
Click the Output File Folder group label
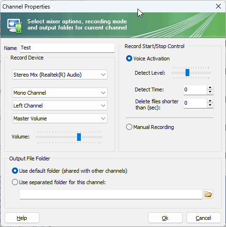tap(29, 158)
